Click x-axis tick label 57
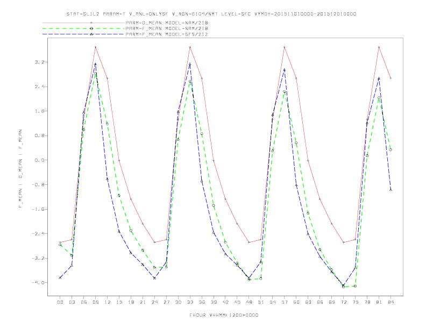Viewport: 426px width, 329px height. pos(285,302)
